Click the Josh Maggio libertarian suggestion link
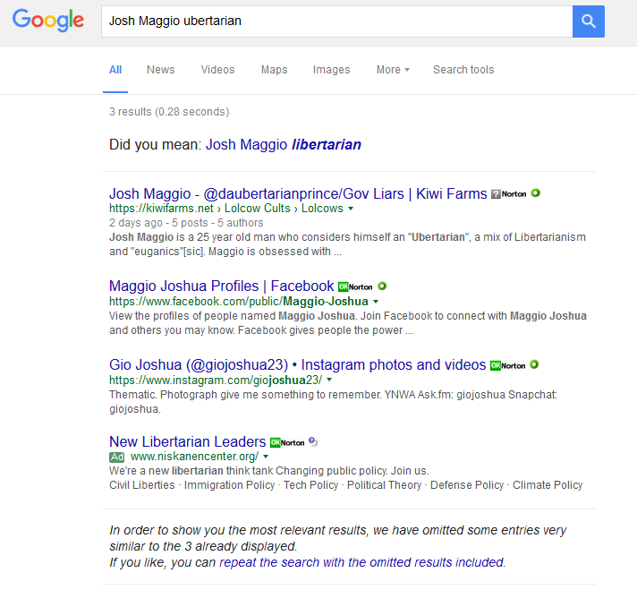637x607 pixels. [x=284, y=144]
